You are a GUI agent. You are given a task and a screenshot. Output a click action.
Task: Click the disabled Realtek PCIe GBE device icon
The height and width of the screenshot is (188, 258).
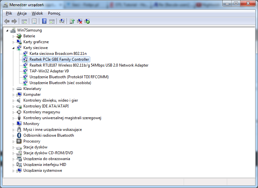click(x=25, y=59)
